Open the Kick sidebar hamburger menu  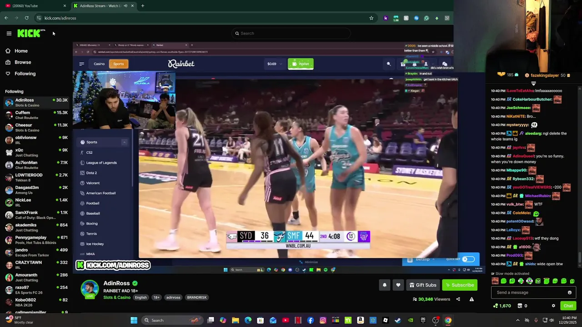[x=9, y=33]
